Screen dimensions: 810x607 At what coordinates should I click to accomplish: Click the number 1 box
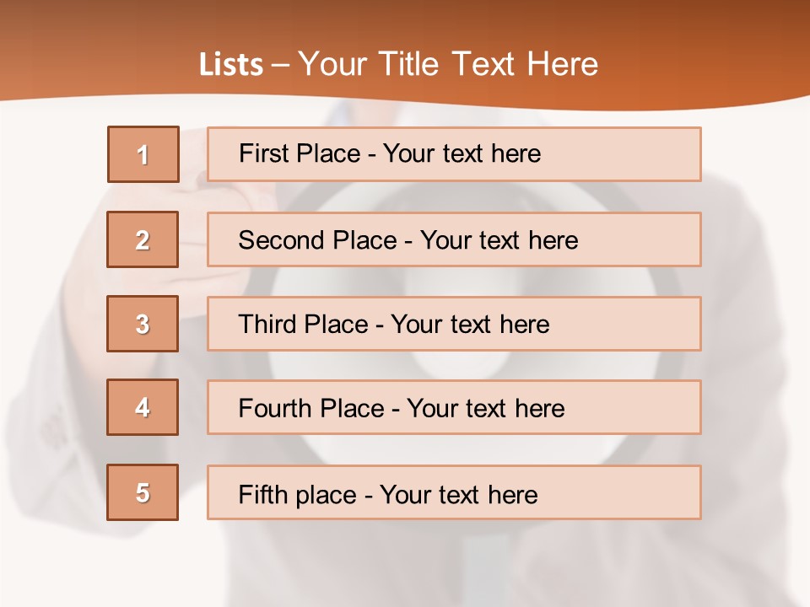point(143,154)
